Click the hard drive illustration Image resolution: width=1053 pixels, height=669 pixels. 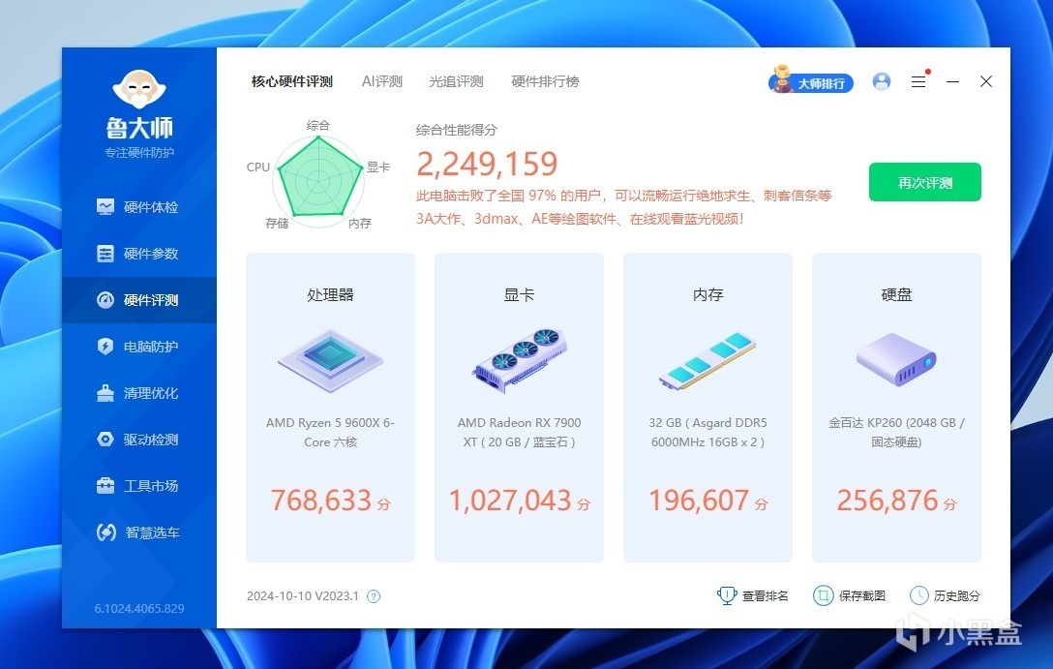(896, 359)
